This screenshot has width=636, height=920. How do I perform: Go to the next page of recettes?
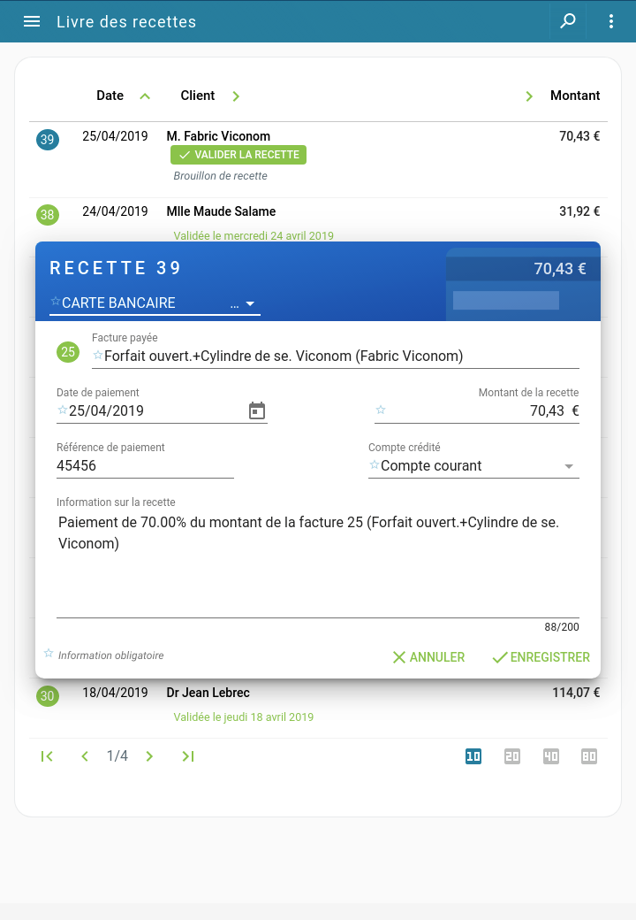(148, 756)
